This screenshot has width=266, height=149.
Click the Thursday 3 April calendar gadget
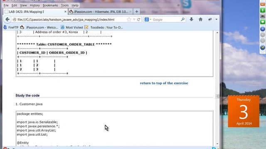tap(244, 111)
